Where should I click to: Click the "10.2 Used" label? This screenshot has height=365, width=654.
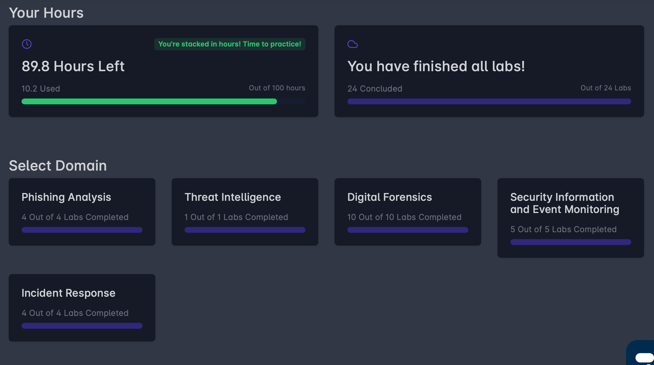click(41, 89)
